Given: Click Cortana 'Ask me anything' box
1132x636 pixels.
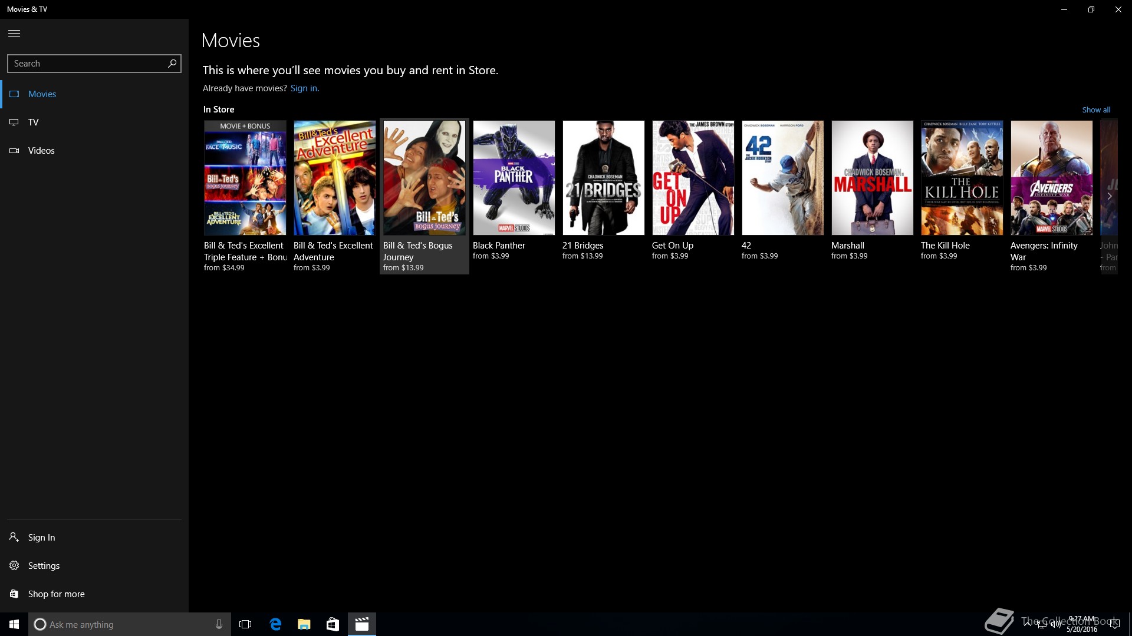Looking at the screenshot, I should pos(130,624).
